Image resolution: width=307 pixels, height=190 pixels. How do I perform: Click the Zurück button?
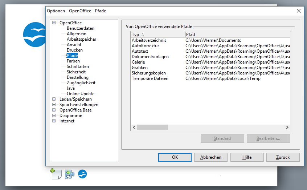click(283, 157)
